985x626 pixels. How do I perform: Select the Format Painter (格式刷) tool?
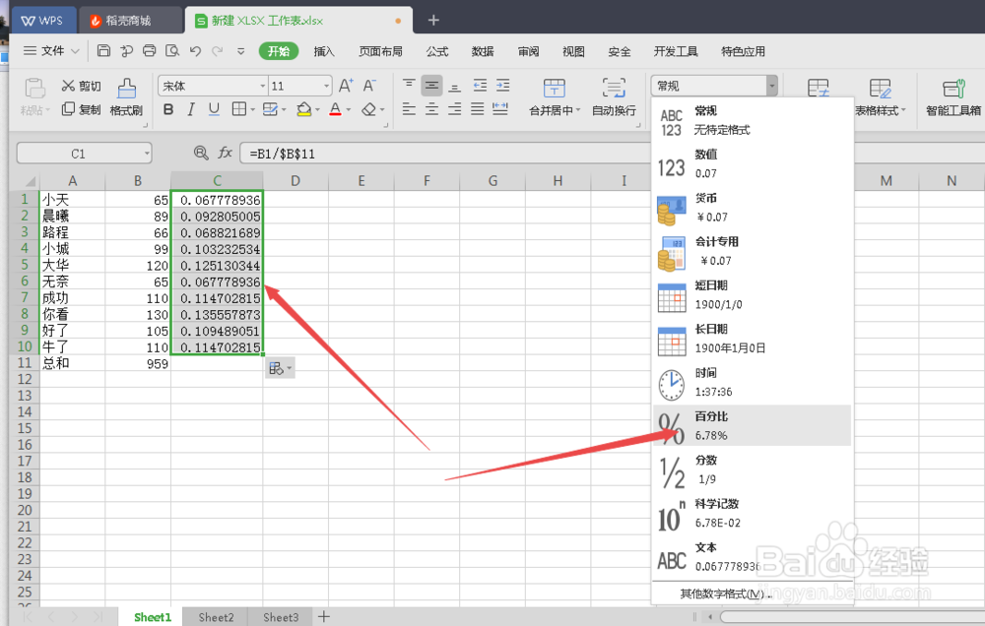126,96
